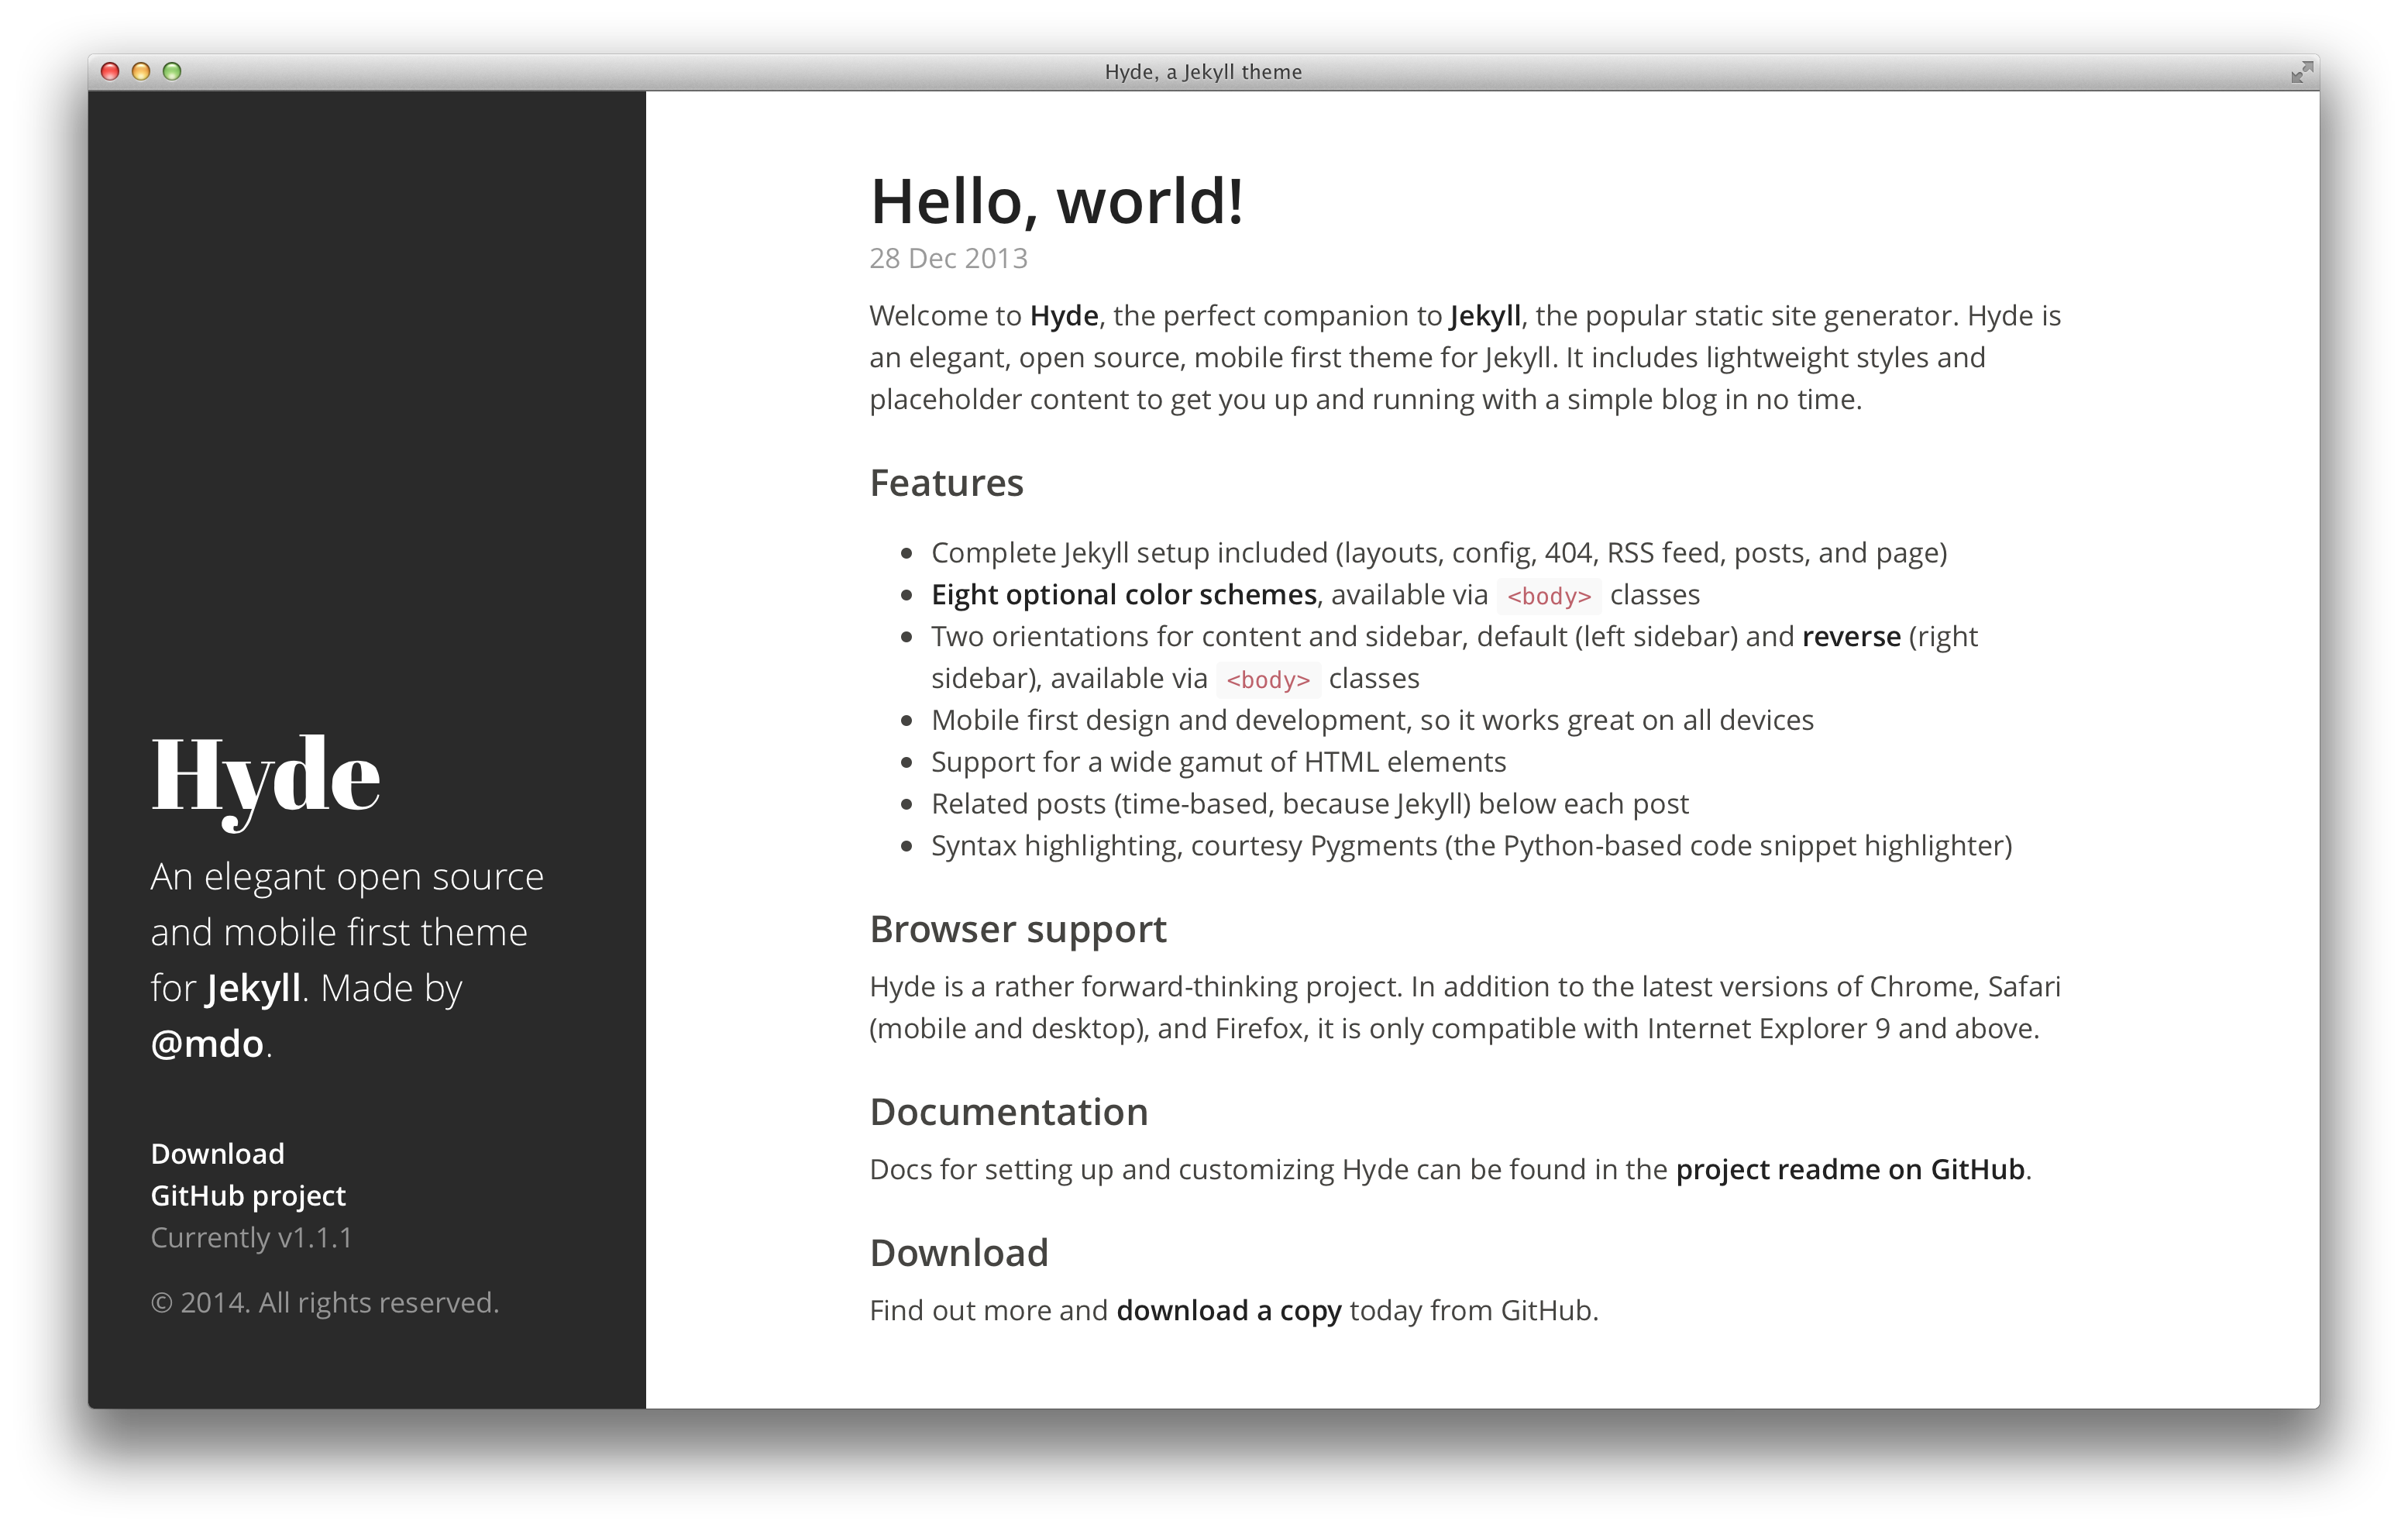2408x1531 pixels.
Task: Click the window title Hyde, a Jekyll theme
Action: (1203, 72)
